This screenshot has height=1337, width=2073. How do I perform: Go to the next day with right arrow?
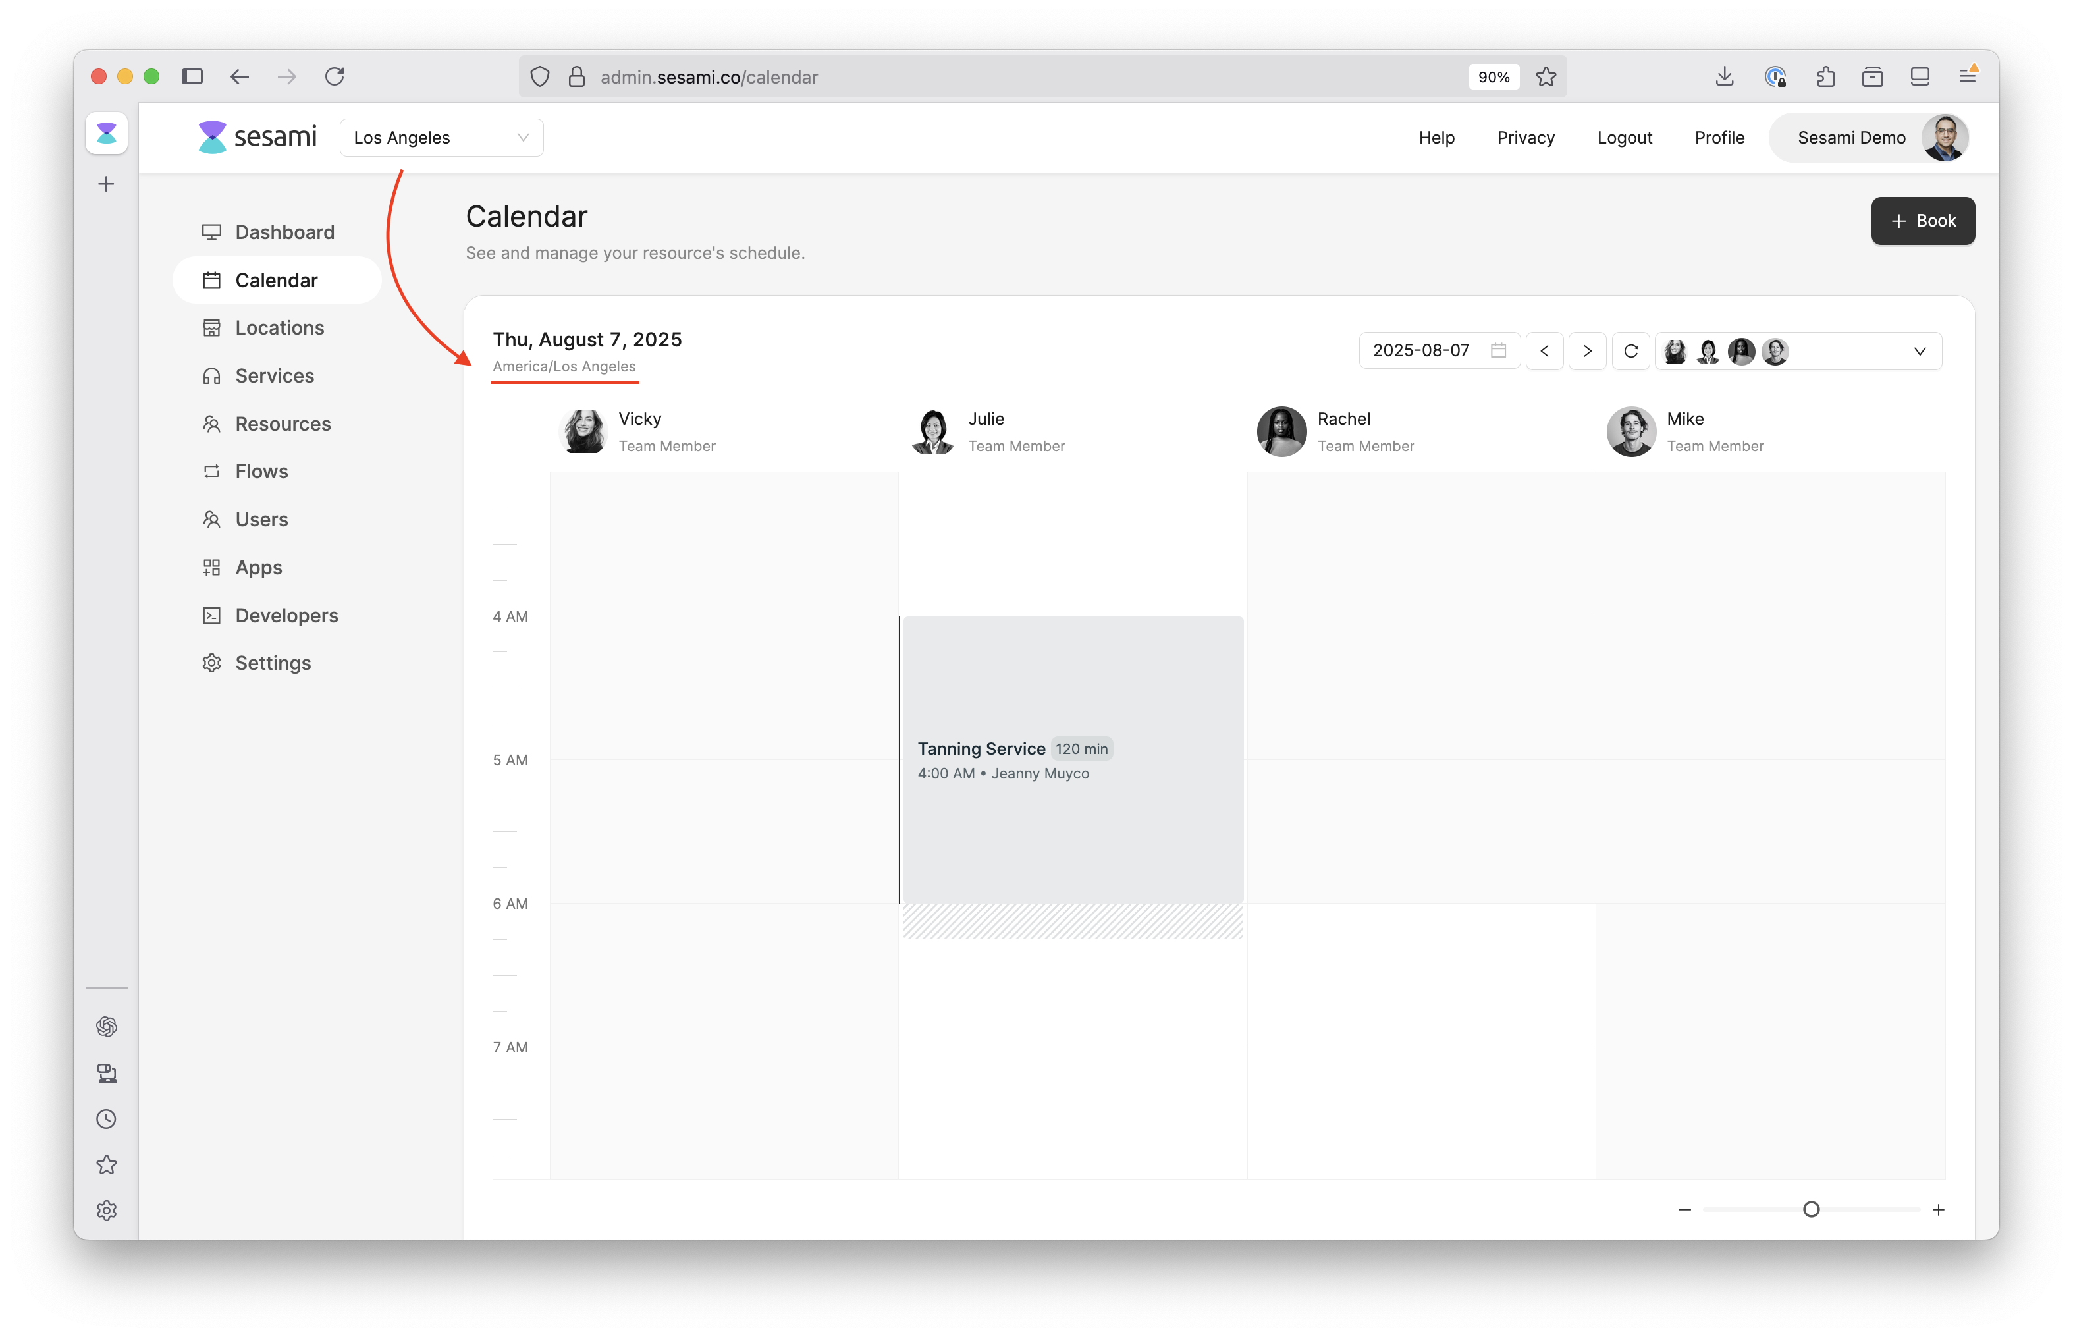(1587, 351)
